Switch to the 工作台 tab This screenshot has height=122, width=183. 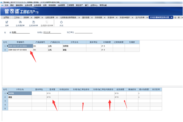coord(17,17)
